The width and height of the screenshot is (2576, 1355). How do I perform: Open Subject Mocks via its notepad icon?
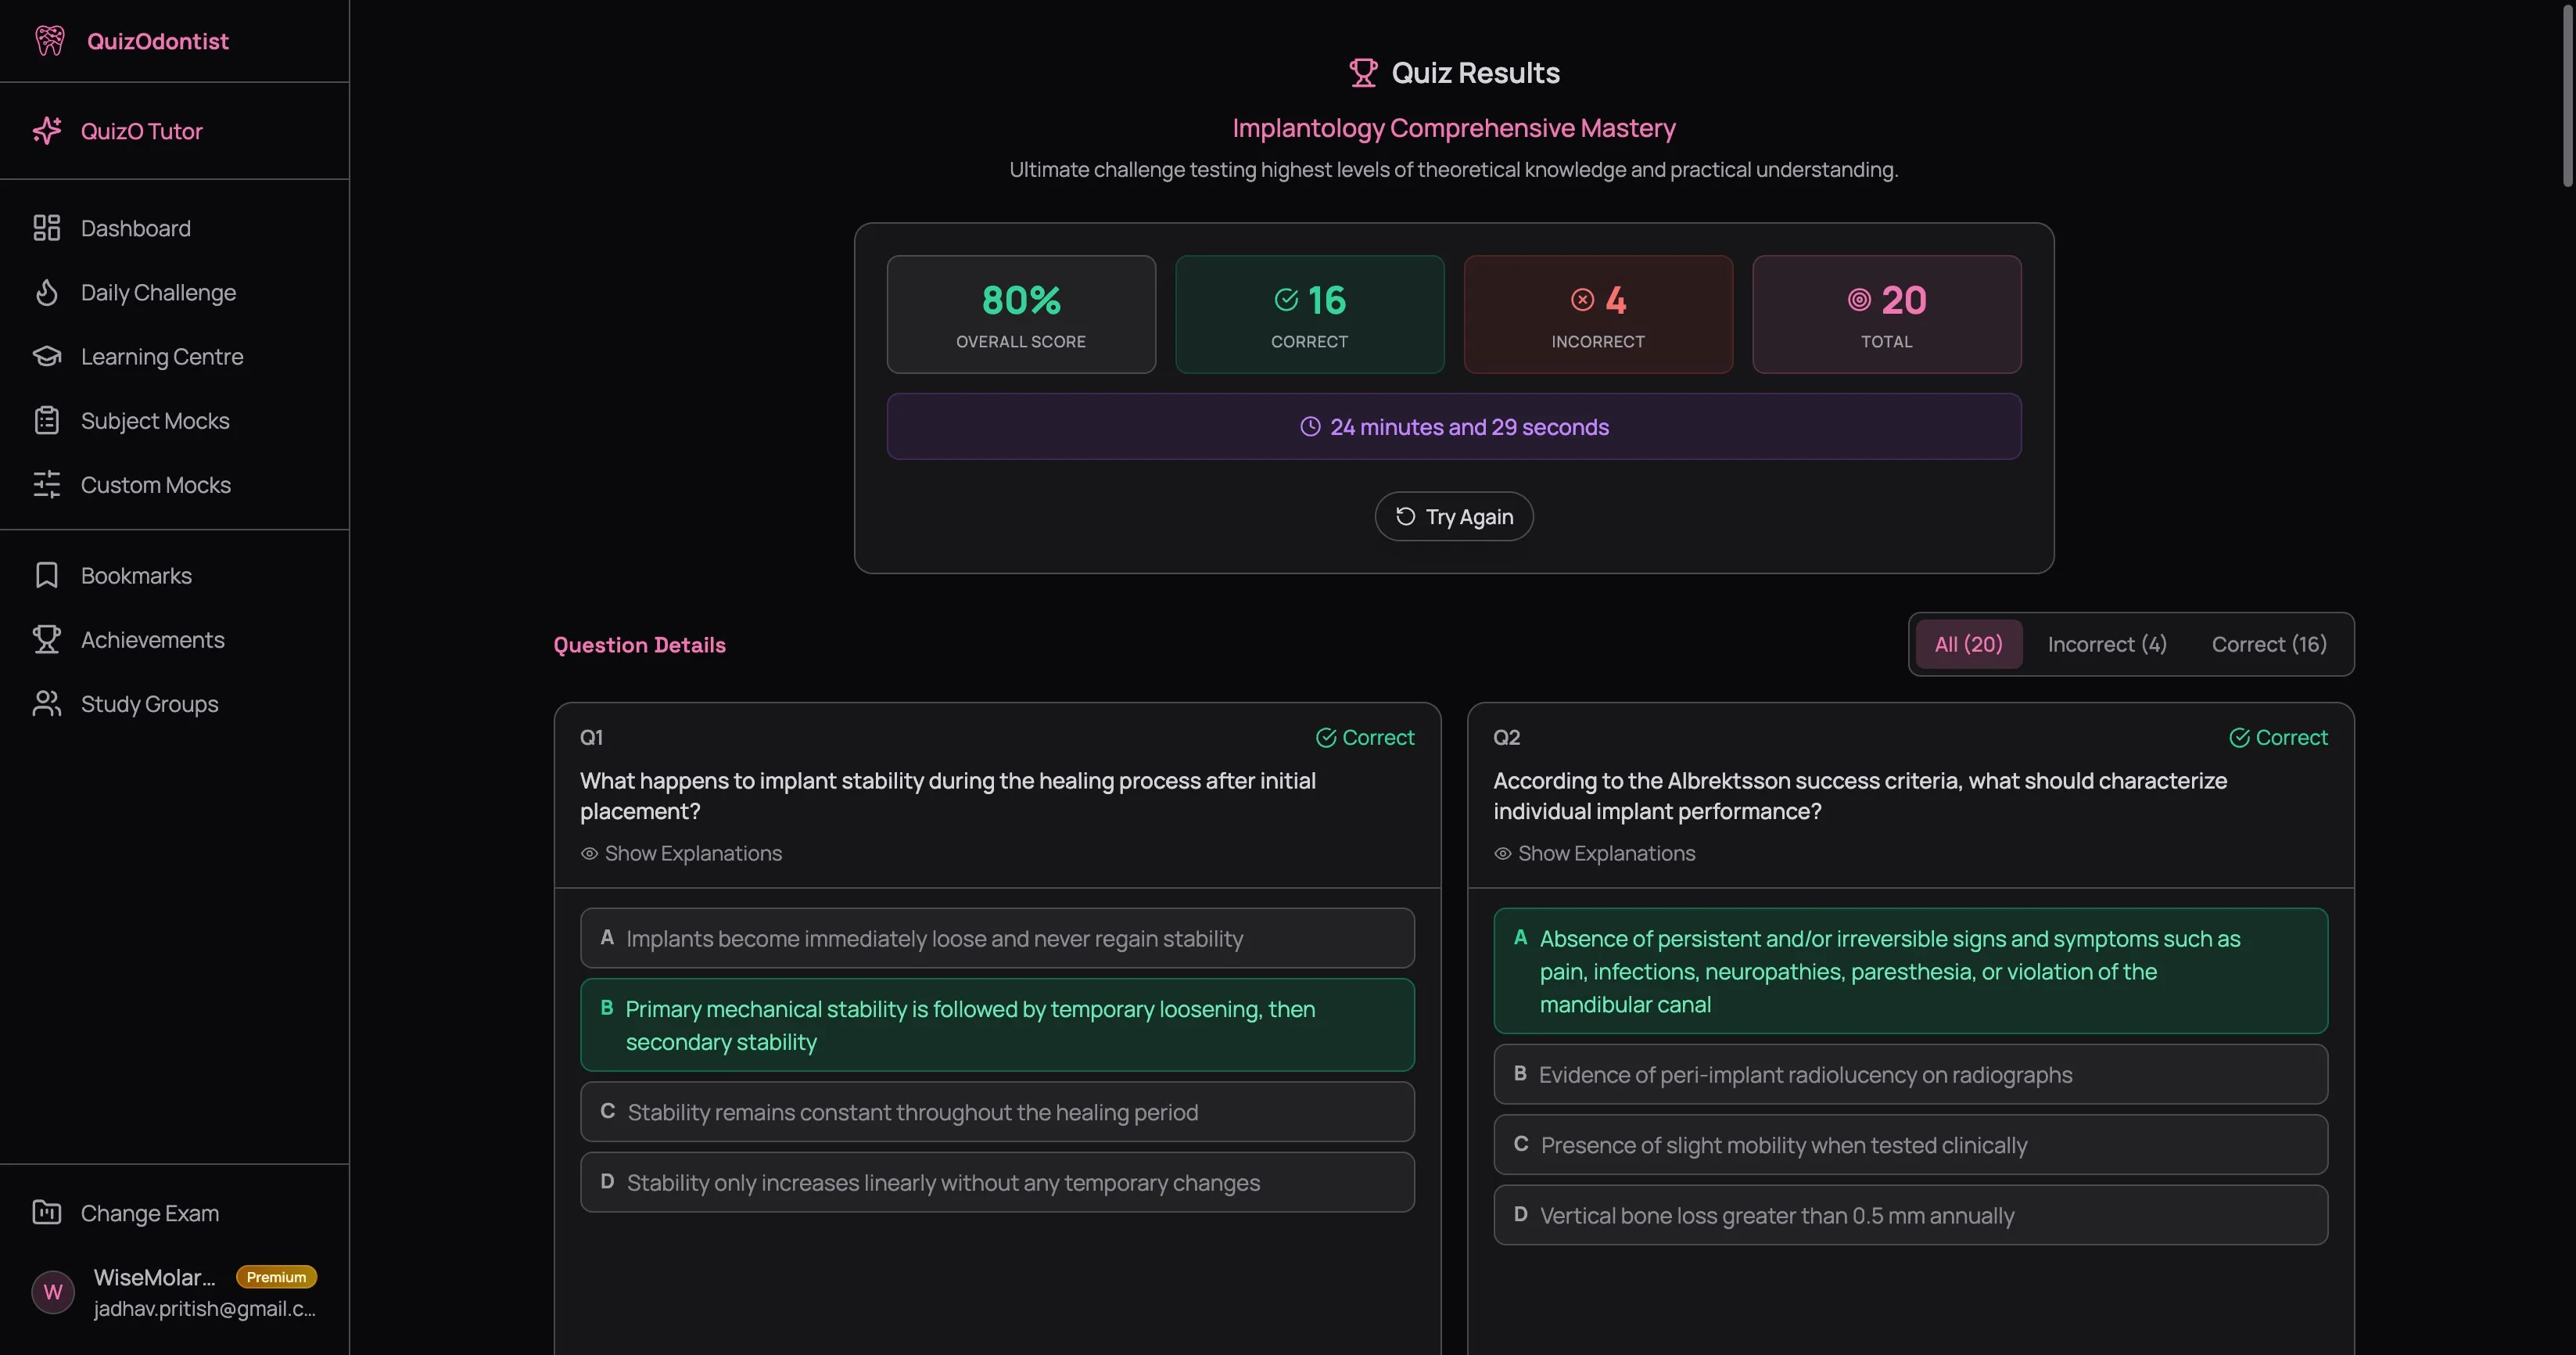47,420
